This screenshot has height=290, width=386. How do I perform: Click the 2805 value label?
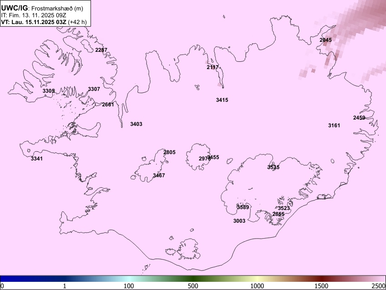(169, 152)
